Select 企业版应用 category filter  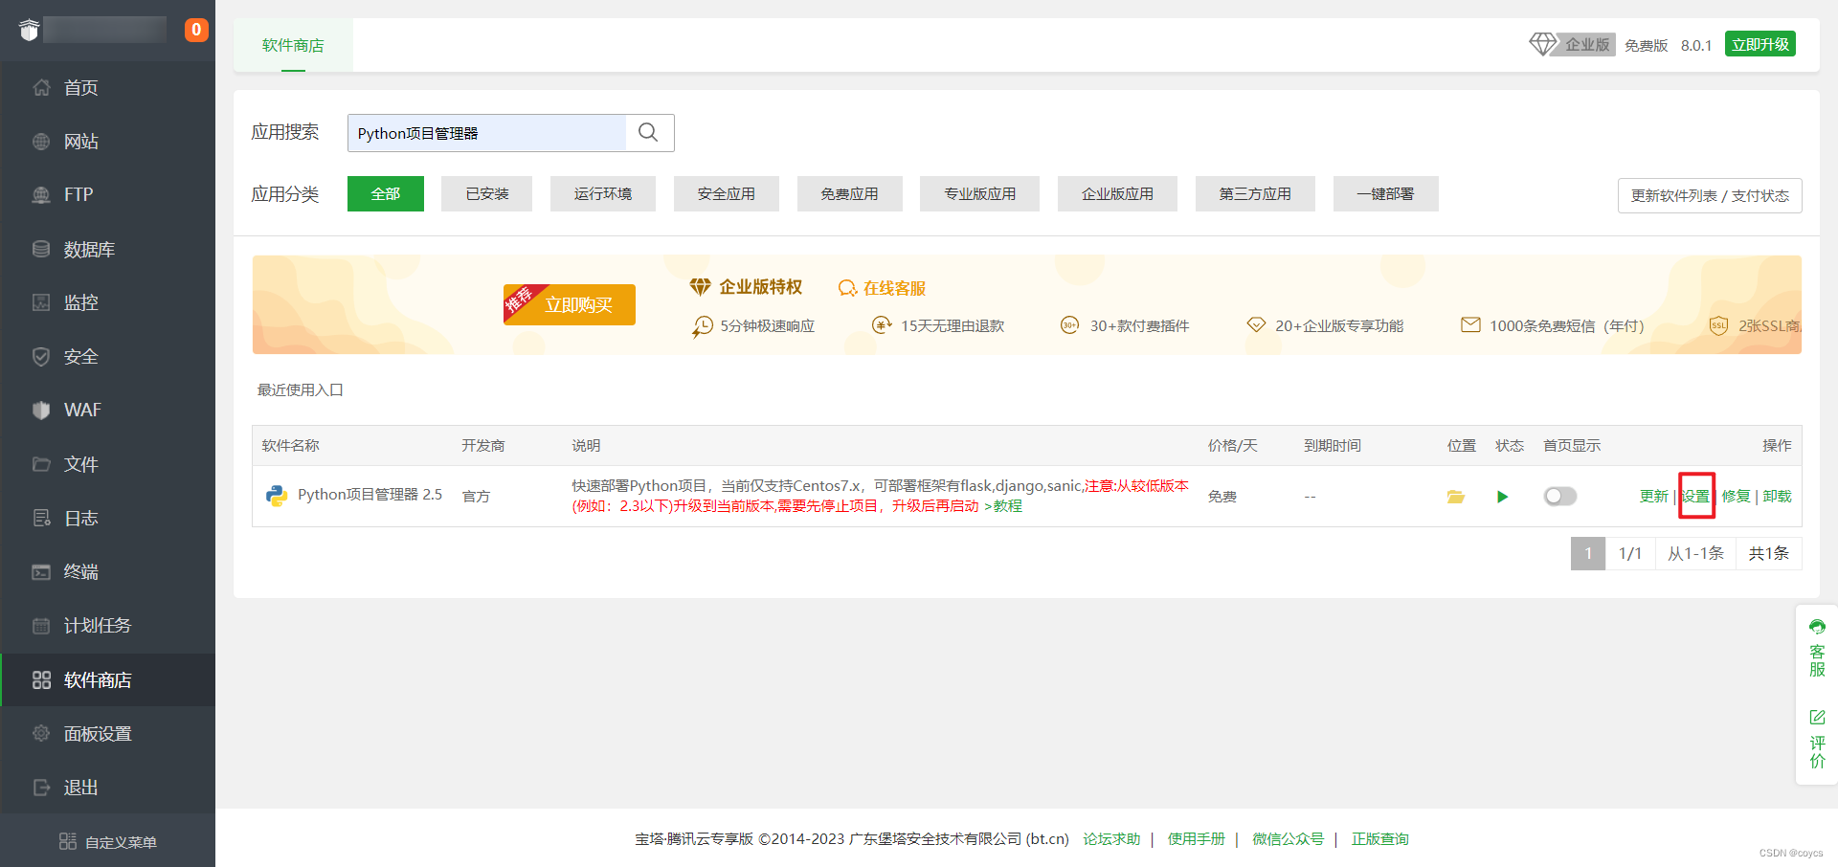click(x=1117, y=193)
